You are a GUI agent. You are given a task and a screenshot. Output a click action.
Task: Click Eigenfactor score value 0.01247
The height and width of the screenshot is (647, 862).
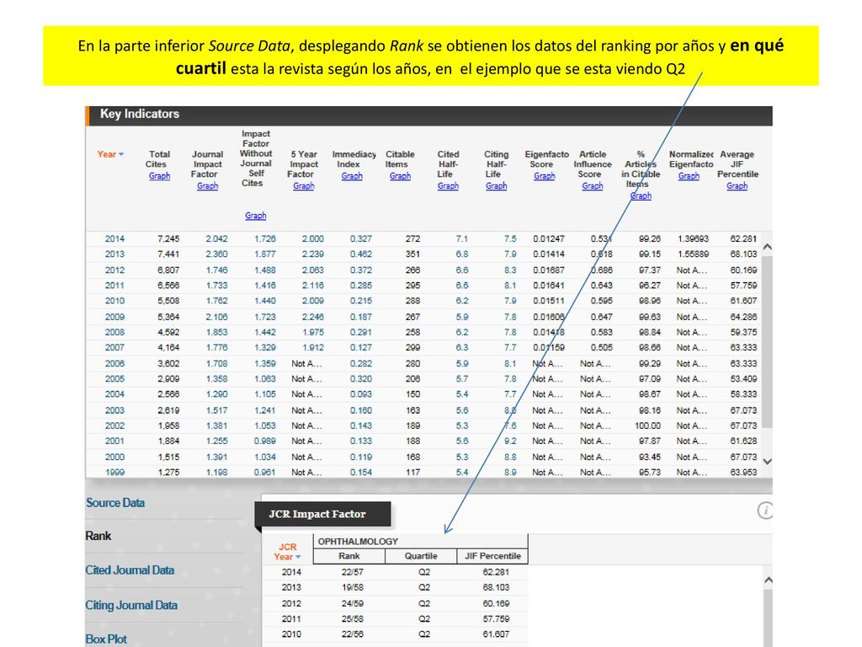click(549, 238)
